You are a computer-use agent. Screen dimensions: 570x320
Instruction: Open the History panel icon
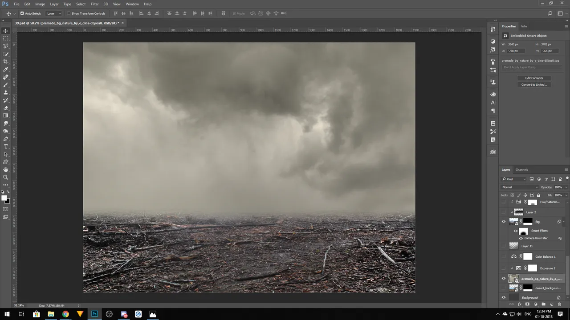pos(493,29)
